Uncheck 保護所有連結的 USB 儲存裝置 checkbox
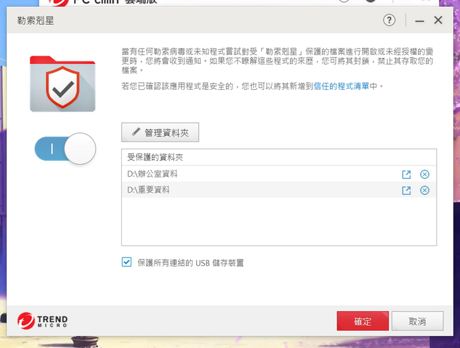Screen dimensions: 460x348 click(126, 262)
